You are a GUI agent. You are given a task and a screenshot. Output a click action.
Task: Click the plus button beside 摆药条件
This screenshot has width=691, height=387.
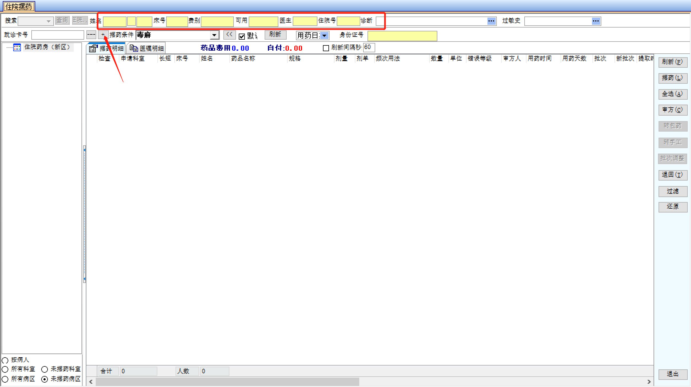click(x=103, y=35)
